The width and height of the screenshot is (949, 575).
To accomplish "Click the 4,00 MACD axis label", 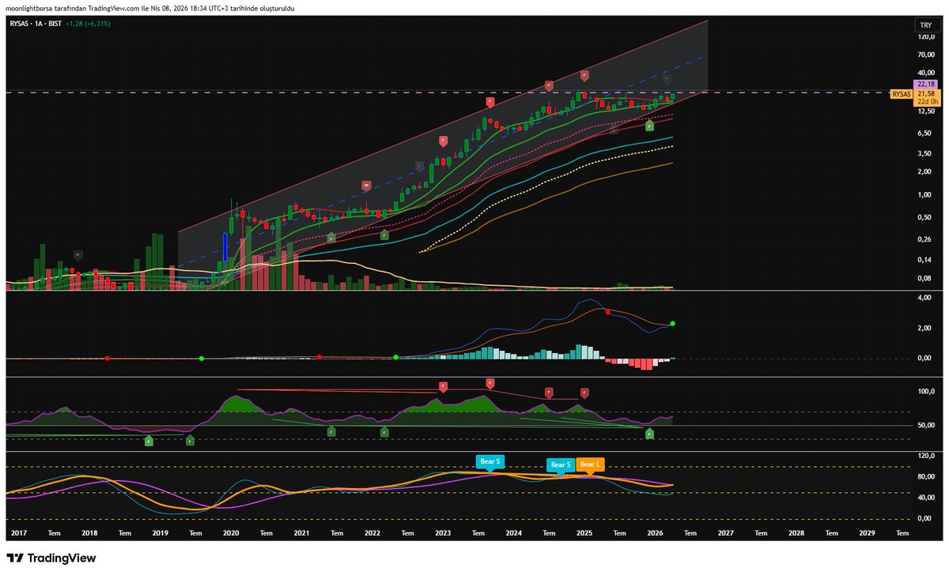I will click(926, 299).
